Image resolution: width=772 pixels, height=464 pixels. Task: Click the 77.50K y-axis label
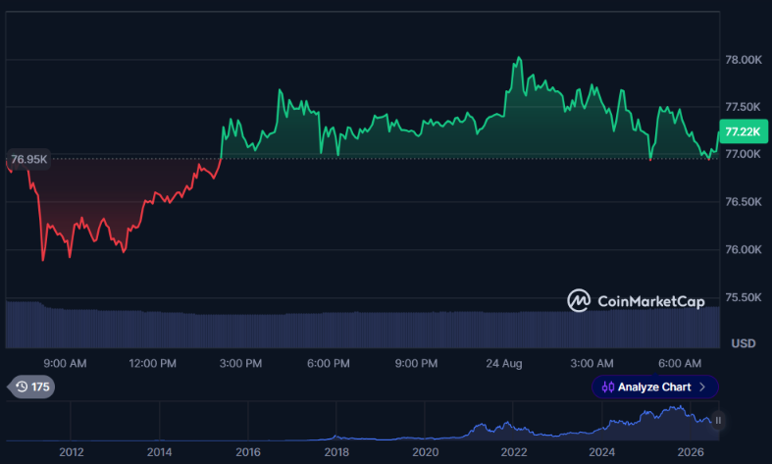tap(743, 107)
